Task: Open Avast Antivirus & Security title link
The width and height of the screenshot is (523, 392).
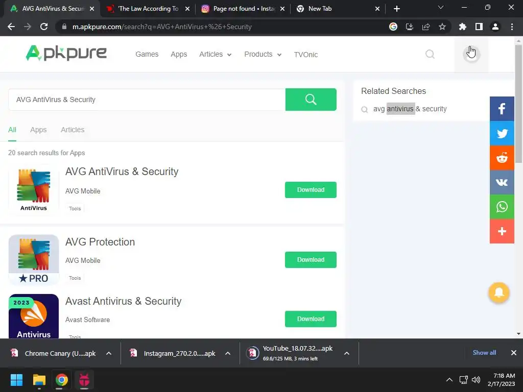Action: click(x=124, y=301)
